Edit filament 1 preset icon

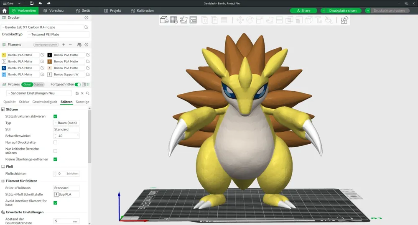tap(42, 55)
